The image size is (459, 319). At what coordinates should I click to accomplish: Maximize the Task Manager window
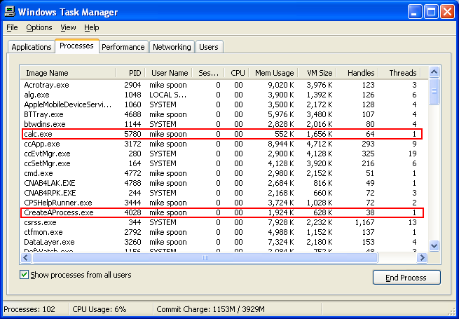[432, 12]
